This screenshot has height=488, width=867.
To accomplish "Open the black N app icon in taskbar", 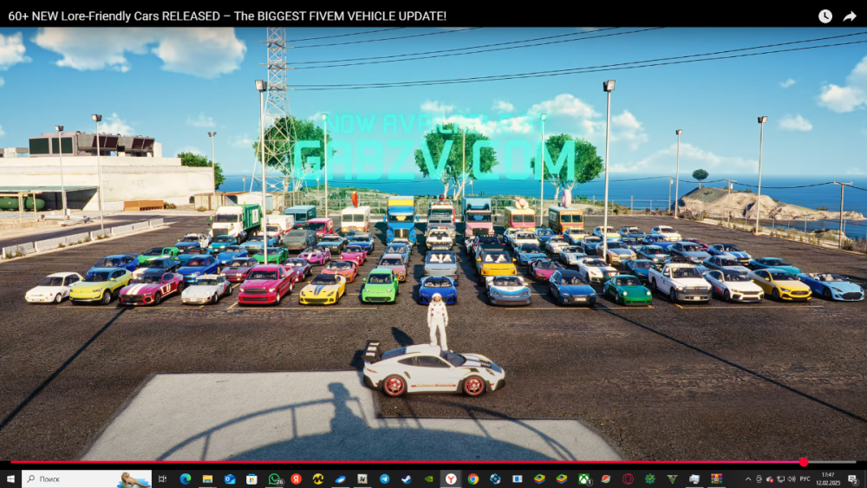I will pyautogui.click(x=362, y=478).
